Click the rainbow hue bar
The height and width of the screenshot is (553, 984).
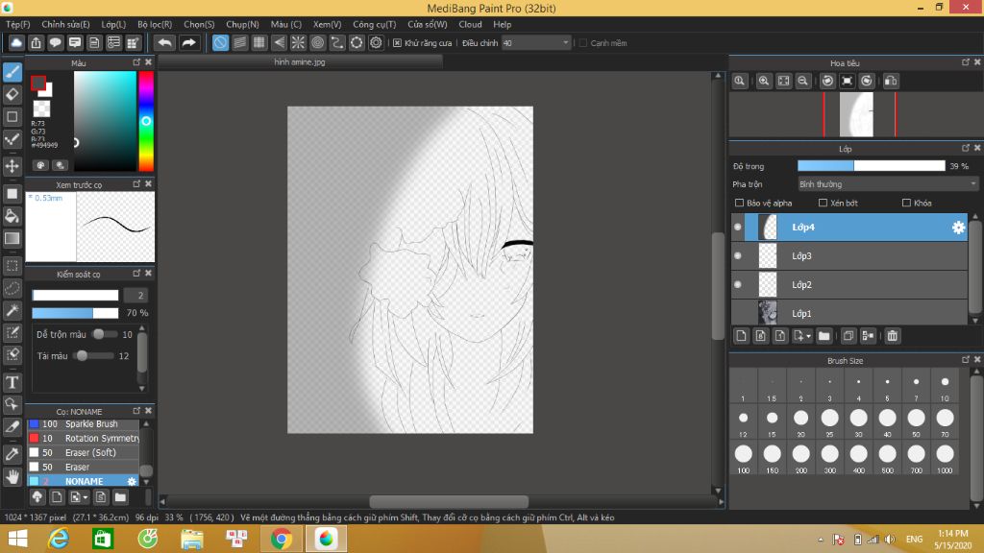click(146, 121)
